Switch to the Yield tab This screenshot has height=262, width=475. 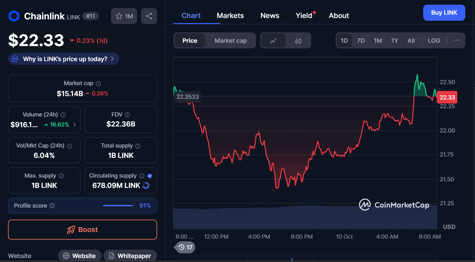tap(304, 16)
